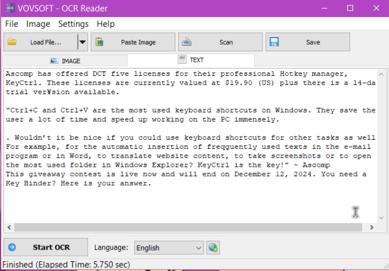389x271 pixels.
Task: Click the Load File... button label
Action: point(46,42)
